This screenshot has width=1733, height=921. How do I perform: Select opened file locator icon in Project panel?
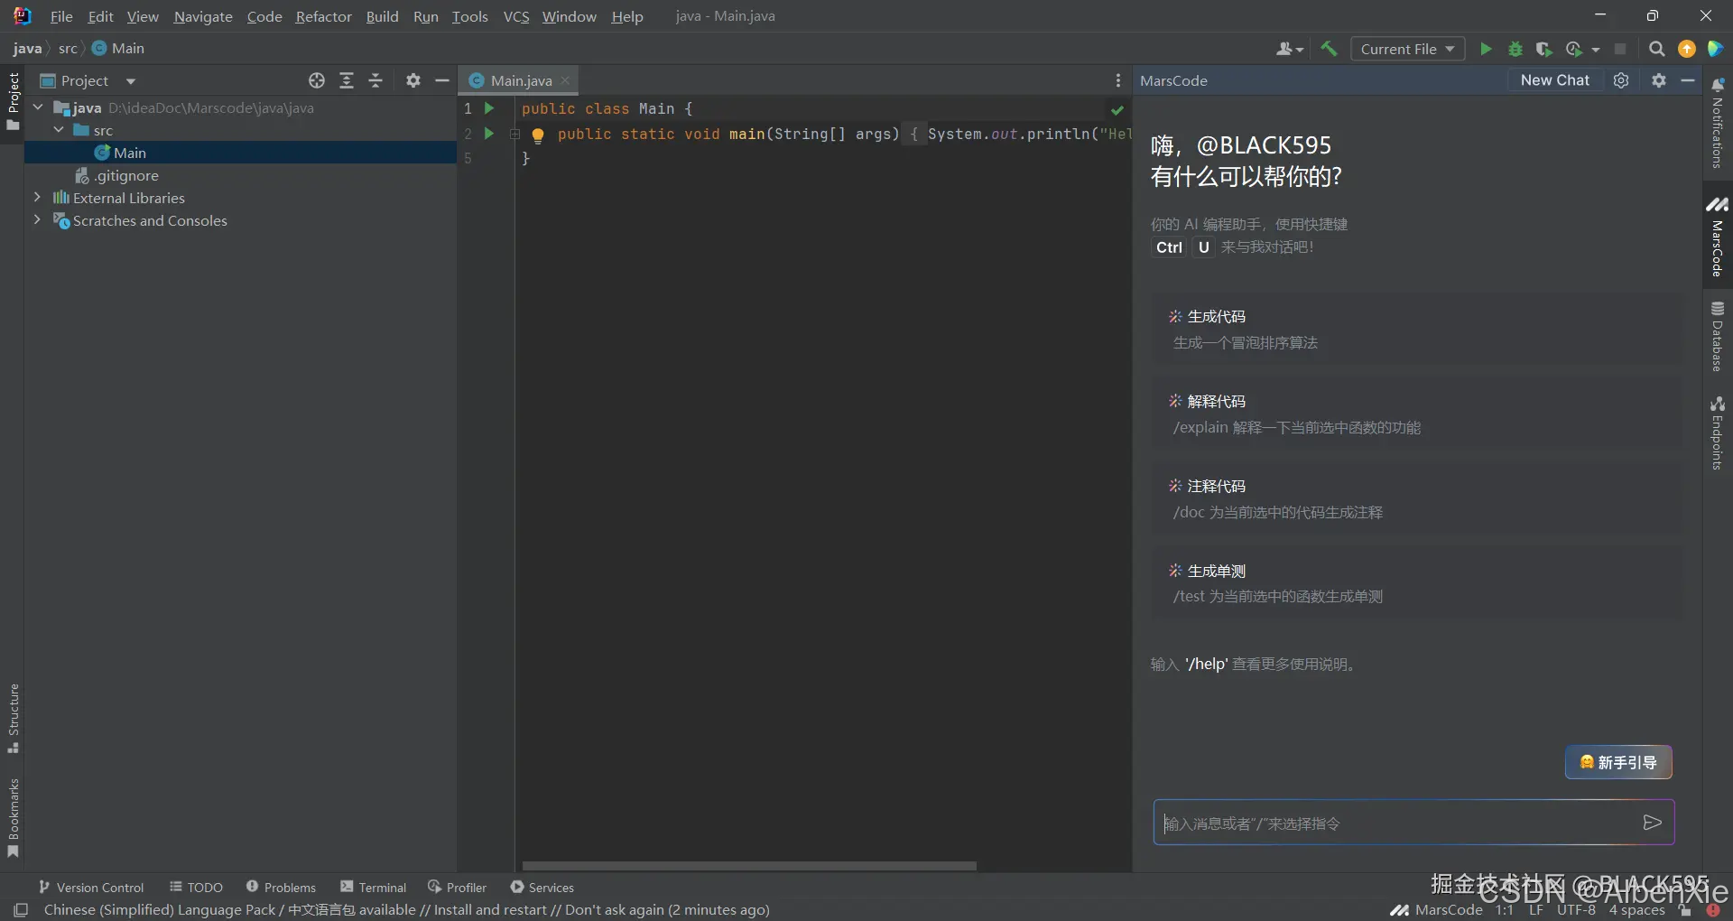(x=317, y=80)
